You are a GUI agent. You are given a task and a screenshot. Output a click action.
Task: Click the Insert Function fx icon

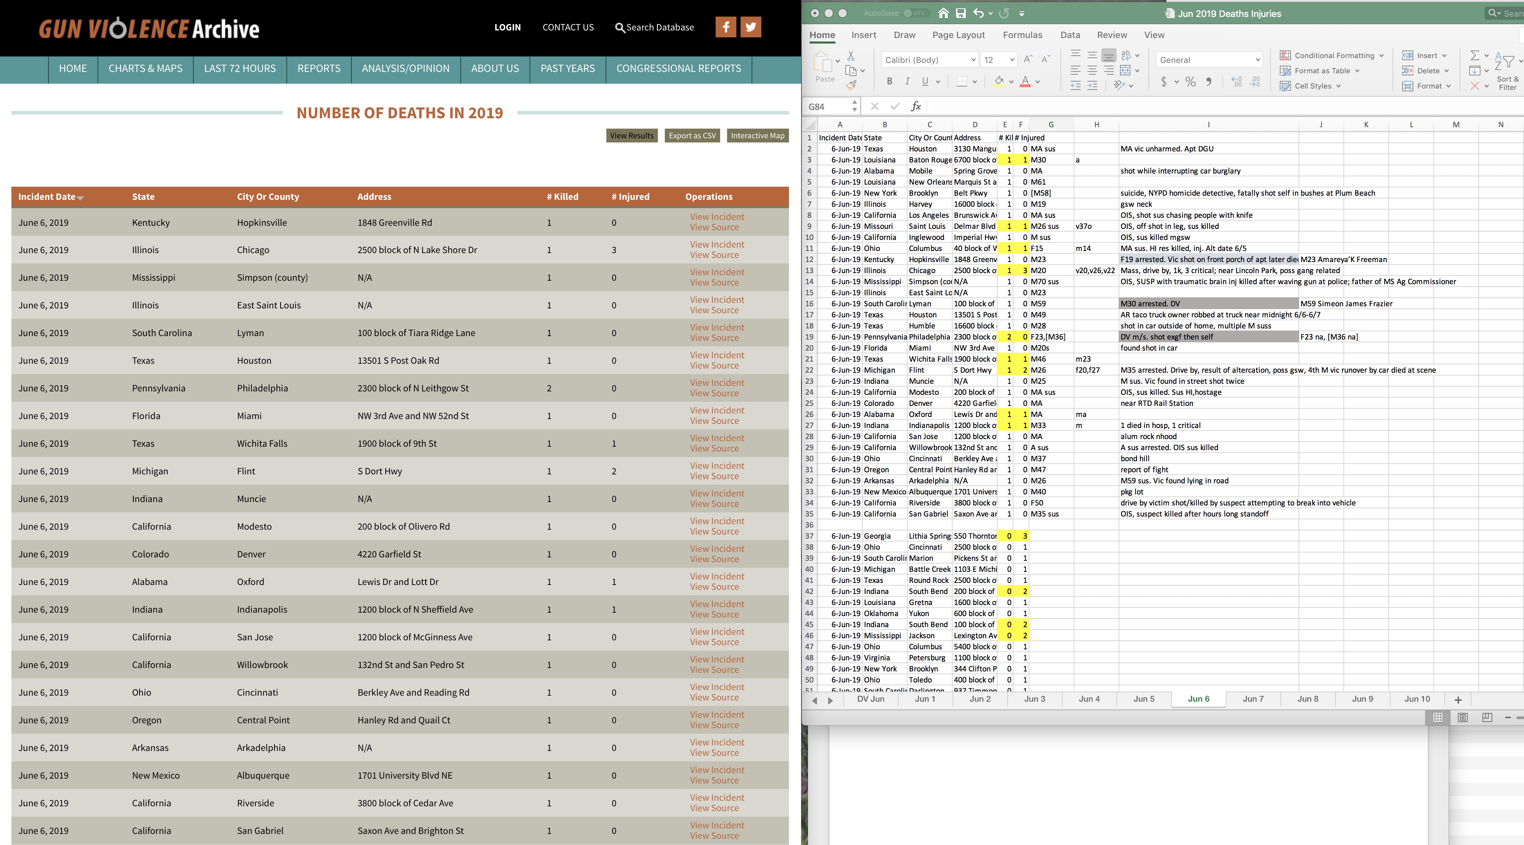pos(916,106)
